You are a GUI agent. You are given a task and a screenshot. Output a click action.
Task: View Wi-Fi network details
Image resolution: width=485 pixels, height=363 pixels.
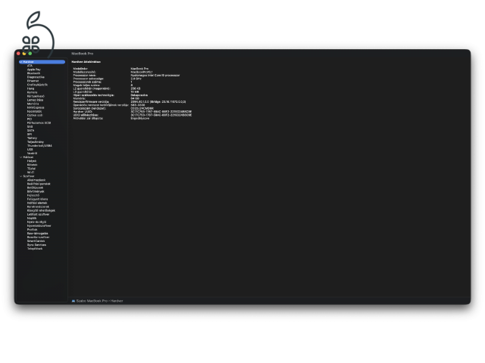coord(31,172)
